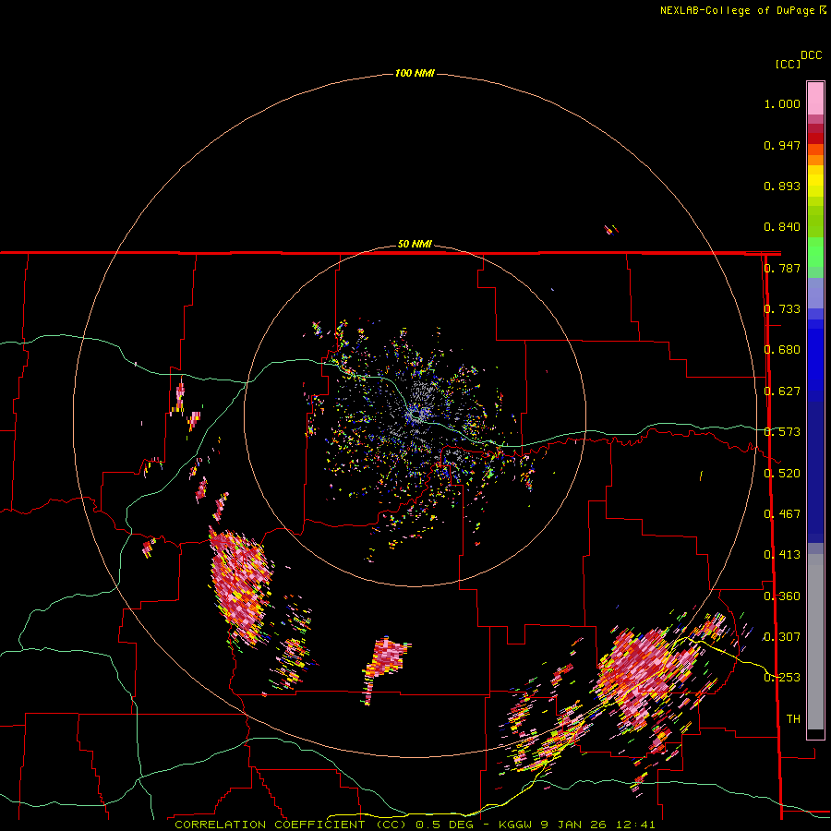The width and height of the screenshot is (831, 831).
Task: Click the TH threshold label
Action: pyautogui.click(x=793, y=719)
